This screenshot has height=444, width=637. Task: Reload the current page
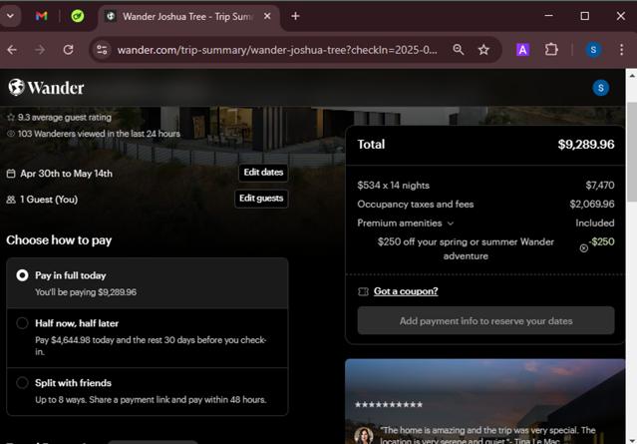pyautogui.click(x=68, y=50)
